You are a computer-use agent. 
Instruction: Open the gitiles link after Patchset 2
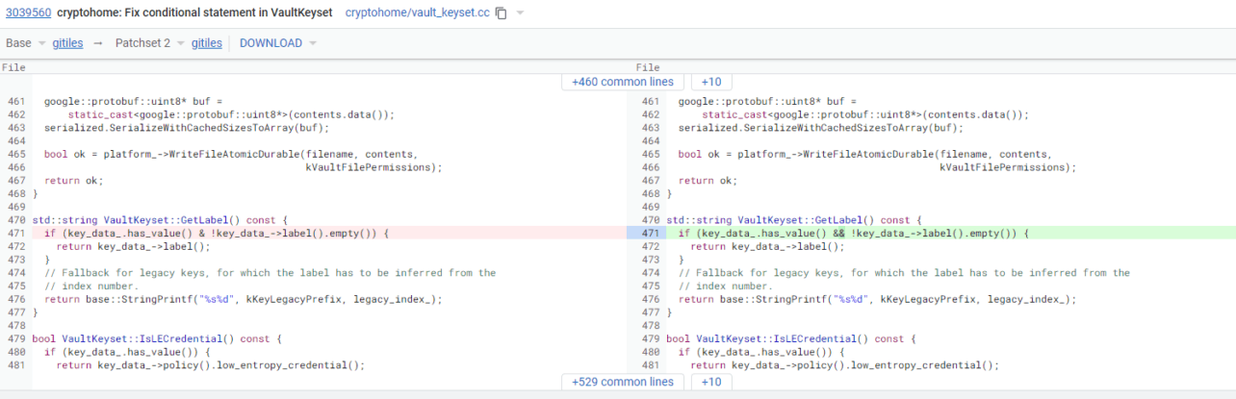(x=206, y=43)
